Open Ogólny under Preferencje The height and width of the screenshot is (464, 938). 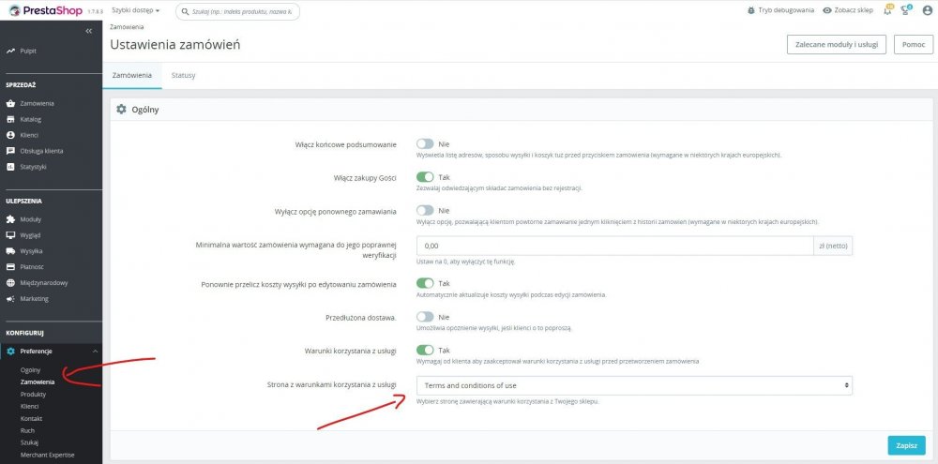[31, 370]
